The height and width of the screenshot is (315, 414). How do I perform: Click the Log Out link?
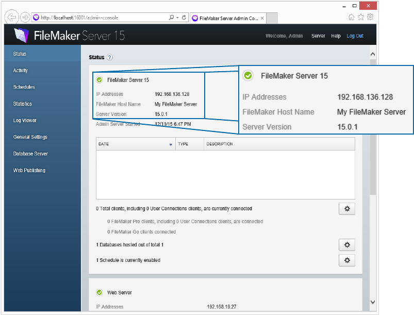(355, 36)
